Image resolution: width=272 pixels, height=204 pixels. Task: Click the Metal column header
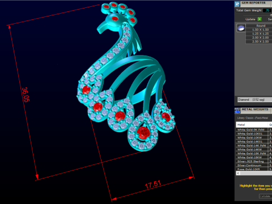point(252,125)
